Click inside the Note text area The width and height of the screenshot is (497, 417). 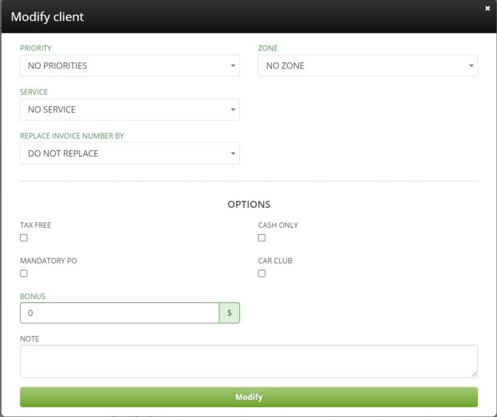[248, 361]
